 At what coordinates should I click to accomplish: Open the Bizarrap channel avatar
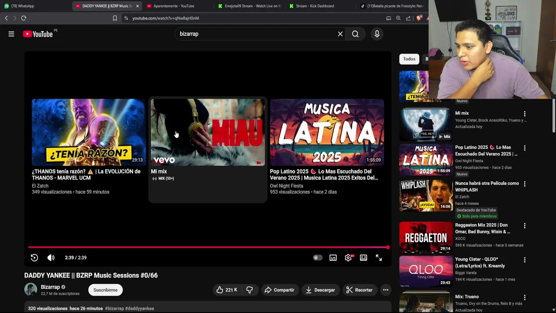pos(30,290)
